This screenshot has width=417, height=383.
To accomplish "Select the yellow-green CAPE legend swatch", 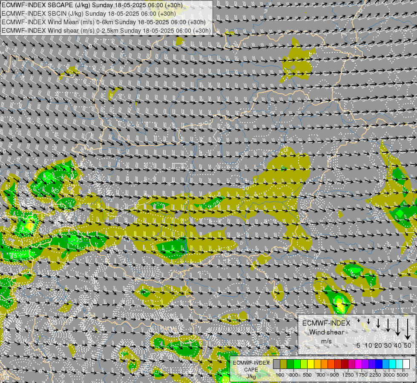I will click(x=304, y=364).
